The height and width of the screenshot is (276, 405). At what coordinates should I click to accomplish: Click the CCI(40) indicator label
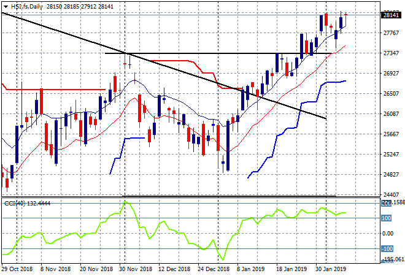click(x=15, y=204)
